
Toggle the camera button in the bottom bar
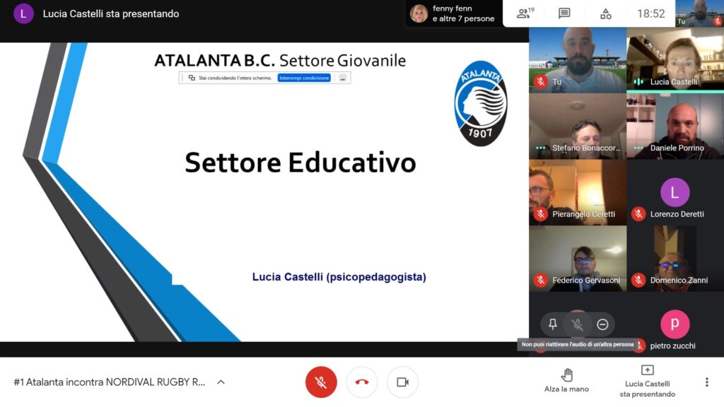(402, 382)
